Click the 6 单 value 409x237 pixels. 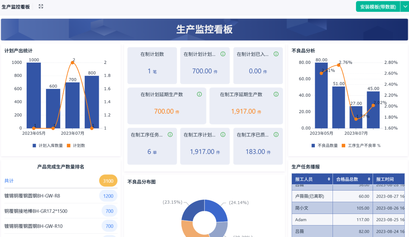click(152, 152)
